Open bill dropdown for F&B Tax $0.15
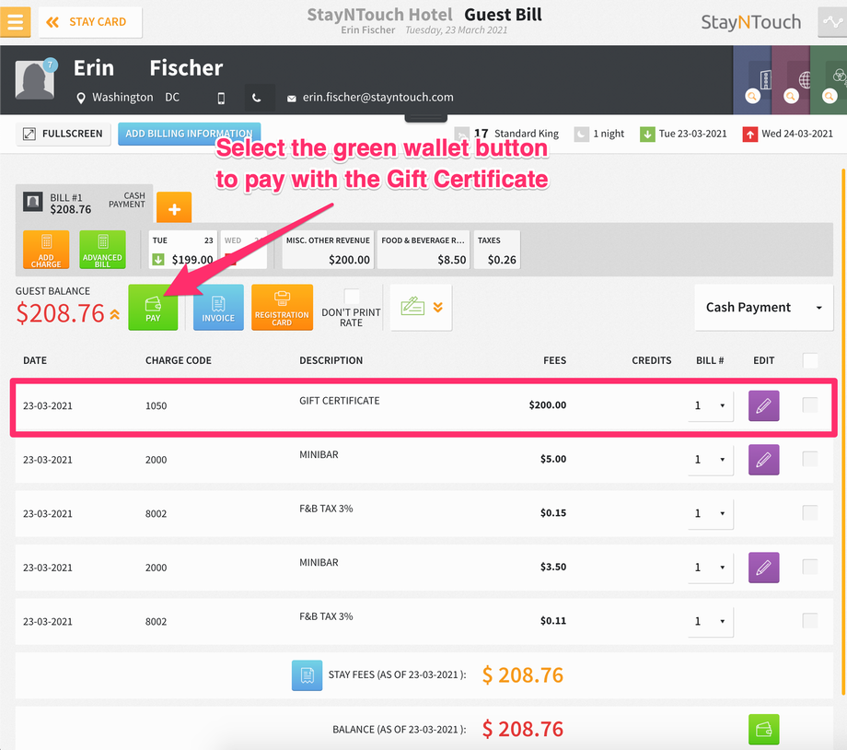The height and width of the screenshot is (750, 847). coord(711,514)
